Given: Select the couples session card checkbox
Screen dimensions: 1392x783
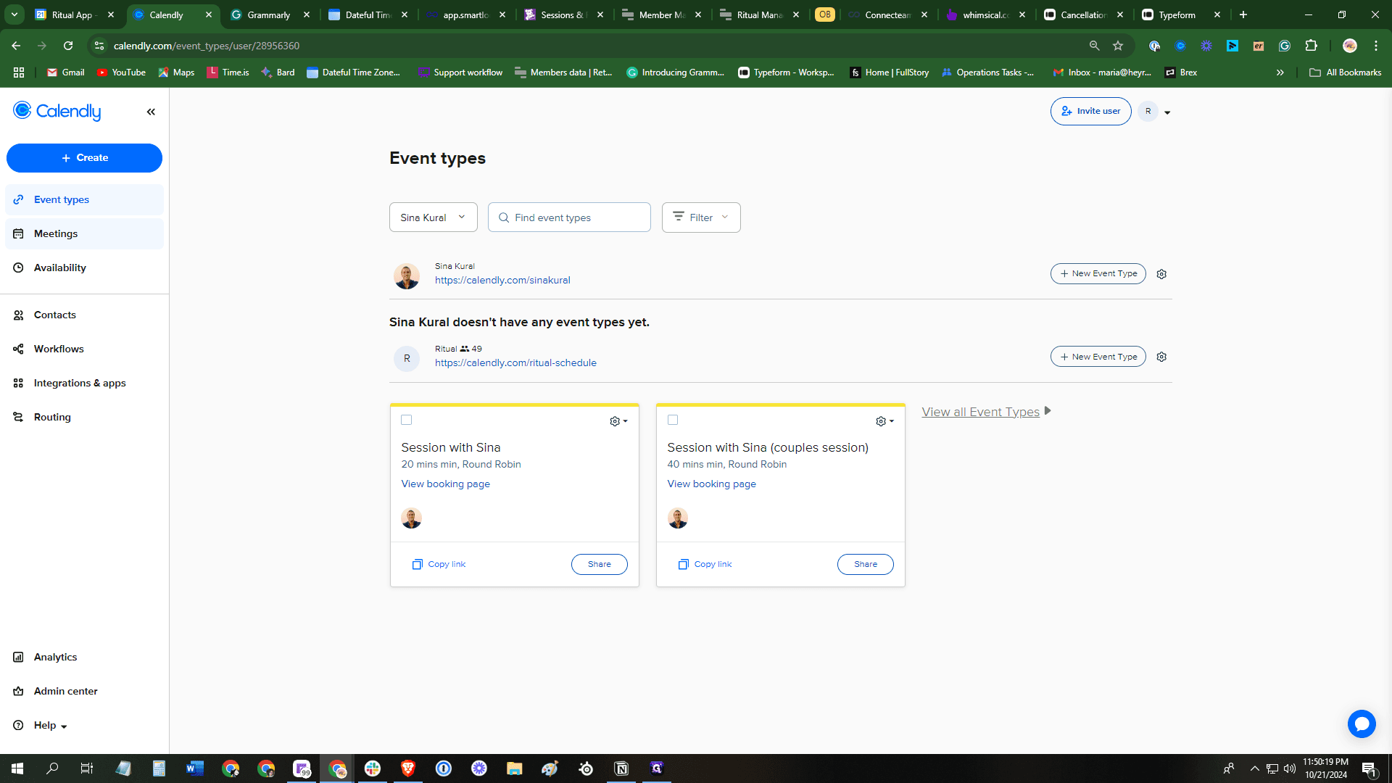Looking at the screenshot, I should coord(673,420).
